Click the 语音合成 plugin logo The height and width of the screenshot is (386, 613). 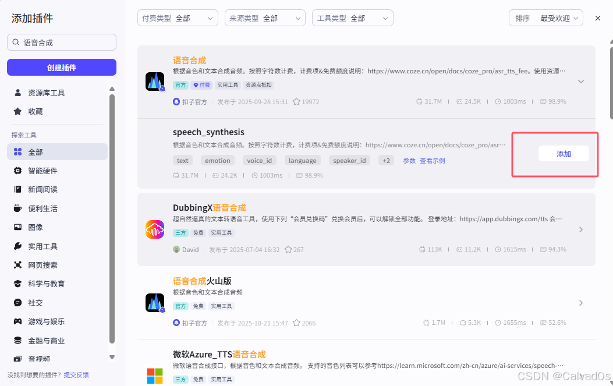(x=155, y=82)
